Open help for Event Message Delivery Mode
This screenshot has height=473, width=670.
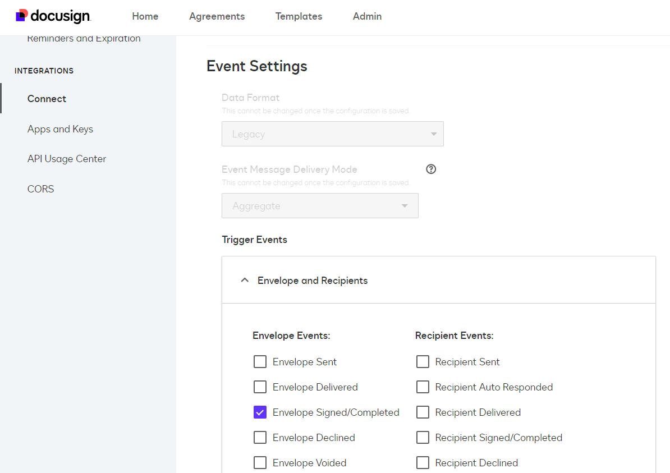coord(431,169)
